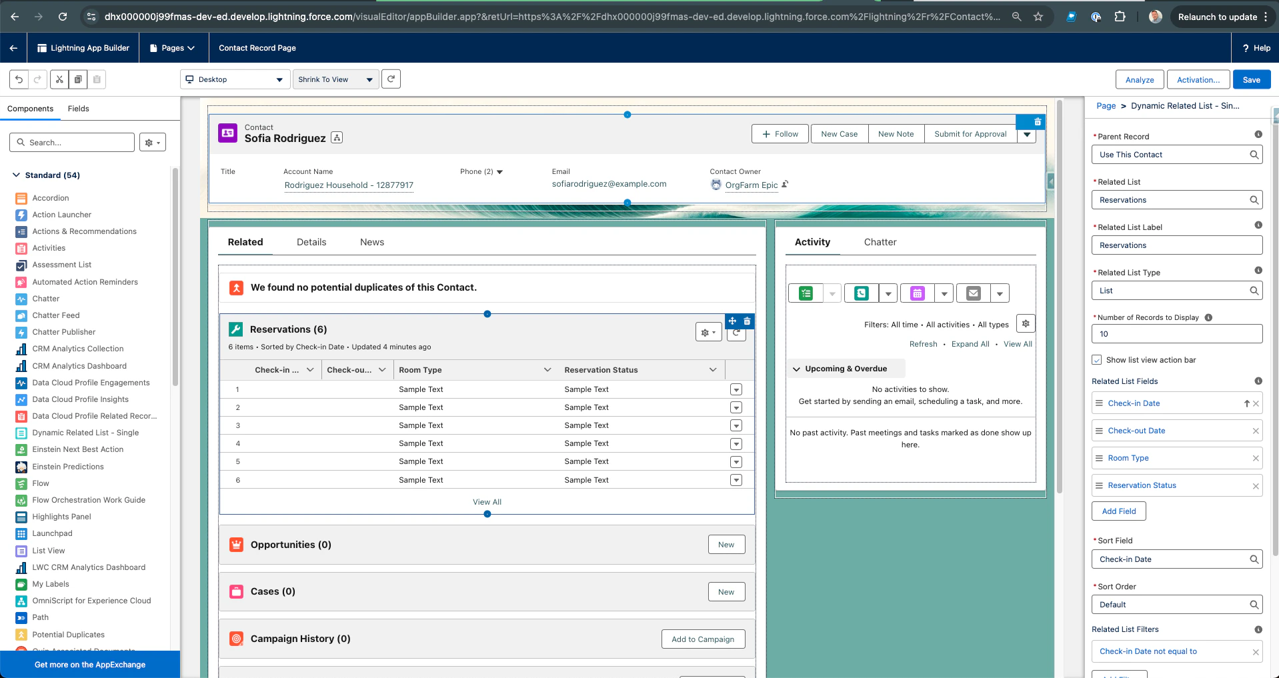Delete the highlights panel with trash icon
The height and width of the screenshot is (678, 1279).
point(1038,122)
